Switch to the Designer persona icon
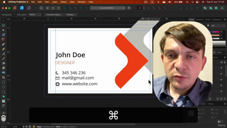The height and width of the screenshot is (128, 227). pos(22,8)
